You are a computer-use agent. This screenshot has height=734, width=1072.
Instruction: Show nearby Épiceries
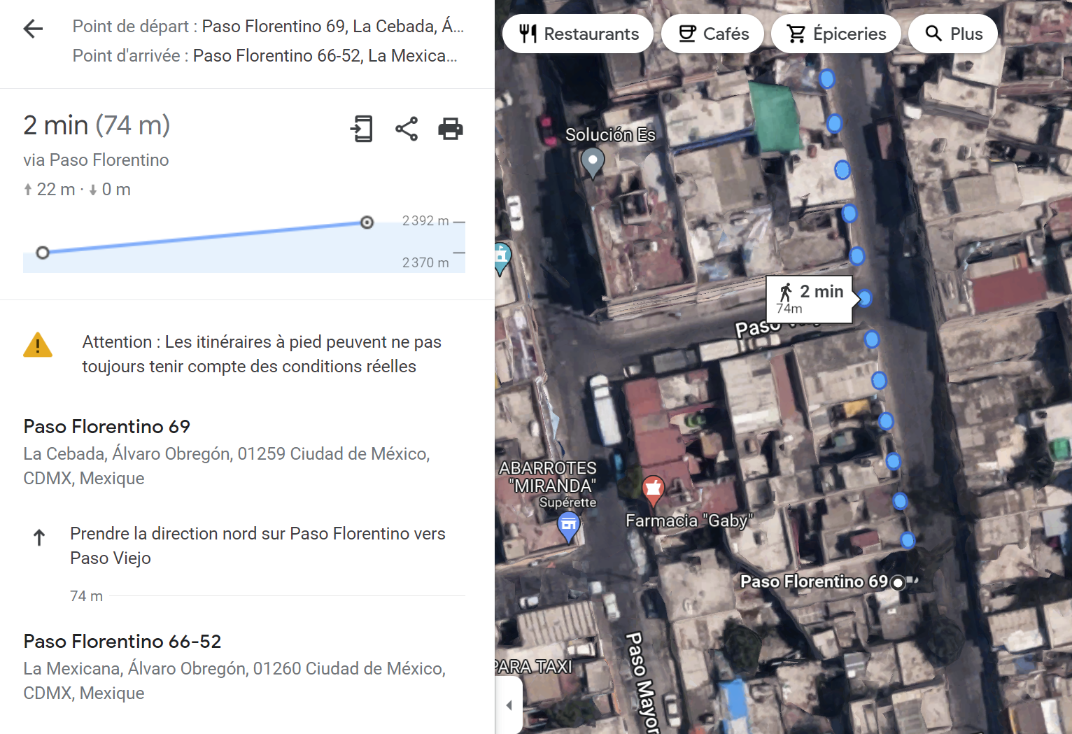pos(836,34)
